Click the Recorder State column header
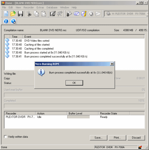The width and height of the screenshot is (149, 150). (x=114, y=113)
